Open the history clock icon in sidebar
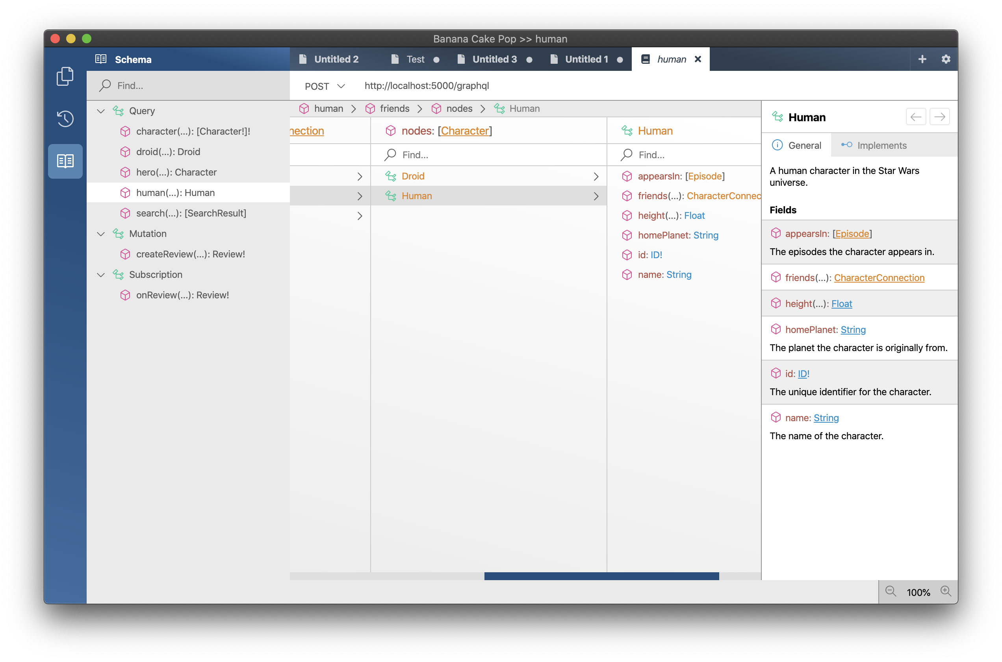The height and width of the screenshot is (662, 1002). (65, 118)
